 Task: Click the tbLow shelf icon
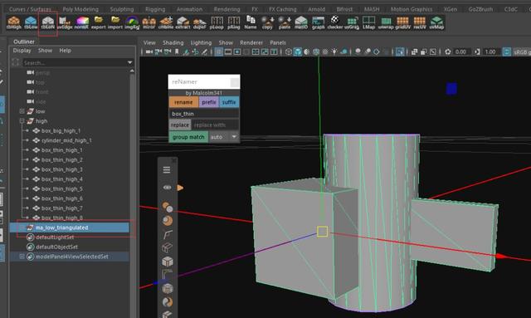coord(31,22)
